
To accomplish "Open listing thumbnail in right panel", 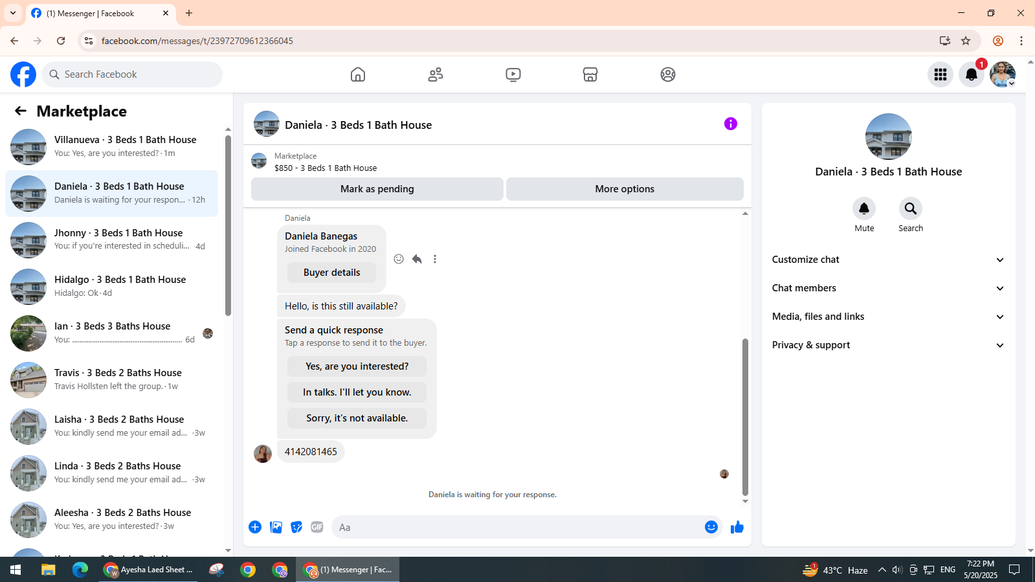I will (888, 137).
